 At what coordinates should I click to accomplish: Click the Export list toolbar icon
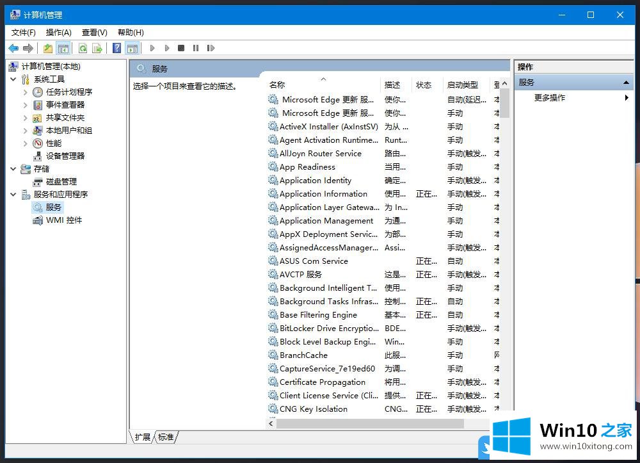tap(97, 48)
